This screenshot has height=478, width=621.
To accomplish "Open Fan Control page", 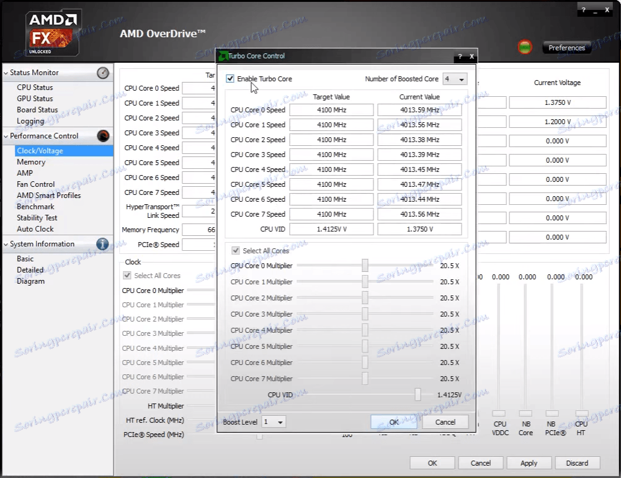I will [x=35, y=184].
